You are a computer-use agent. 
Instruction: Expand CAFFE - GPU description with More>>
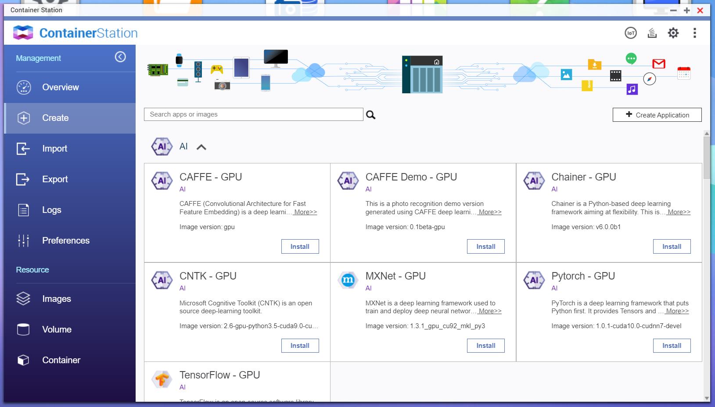305,212
